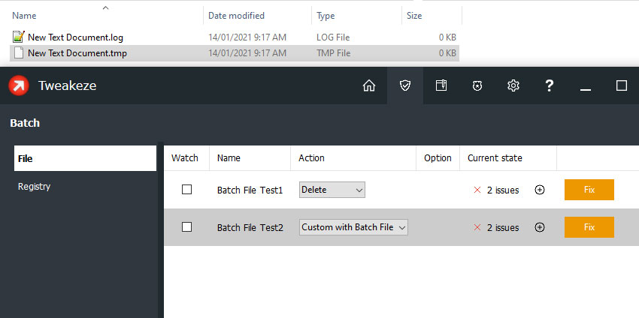Click the badge shield toolbar icon

coord(477,85)
